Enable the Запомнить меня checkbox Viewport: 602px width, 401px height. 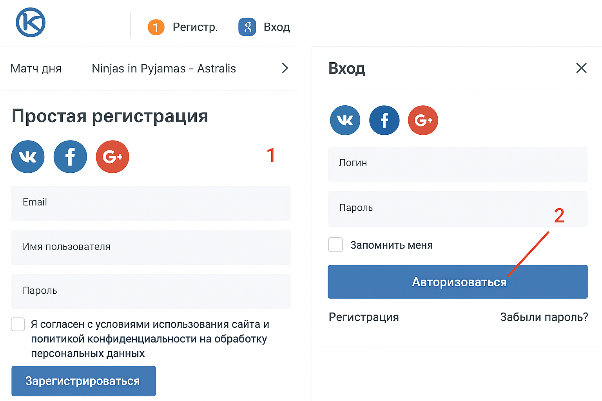point(335,245)
